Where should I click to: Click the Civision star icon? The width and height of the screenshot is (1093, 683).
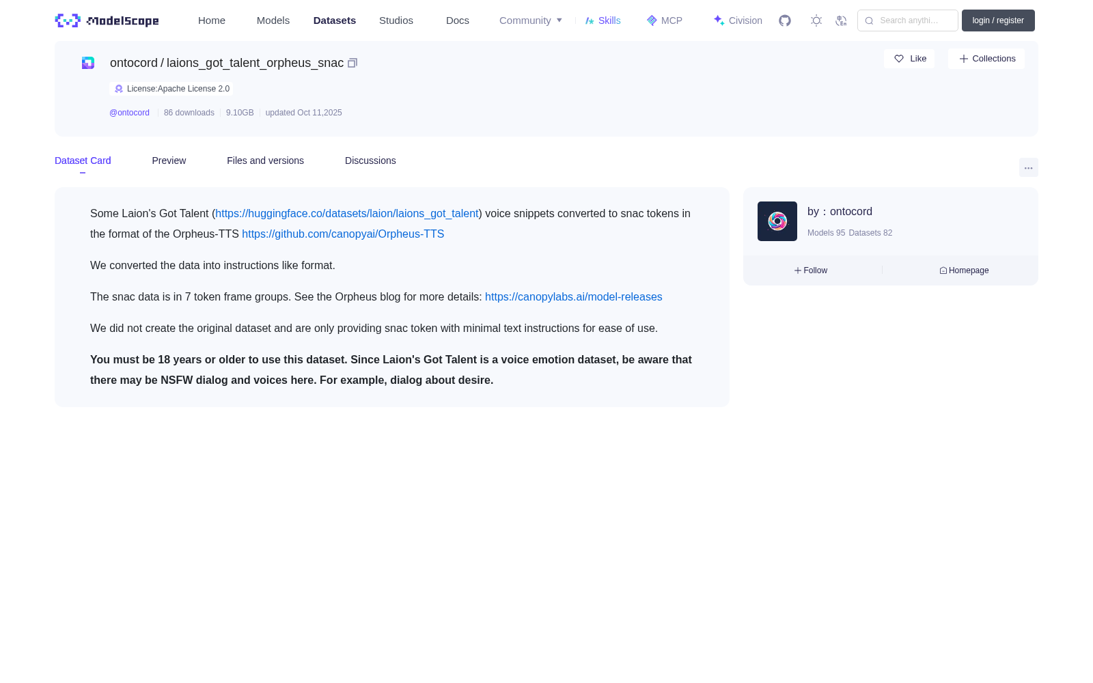719,20
